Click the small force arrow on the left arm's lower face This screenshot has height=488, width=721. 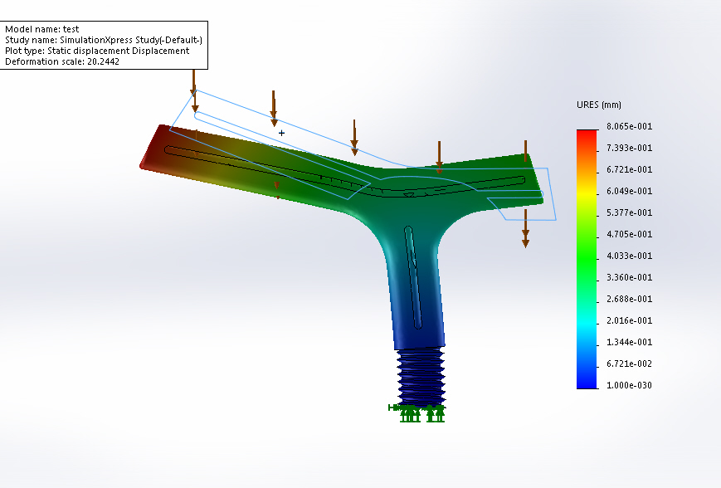278,189
